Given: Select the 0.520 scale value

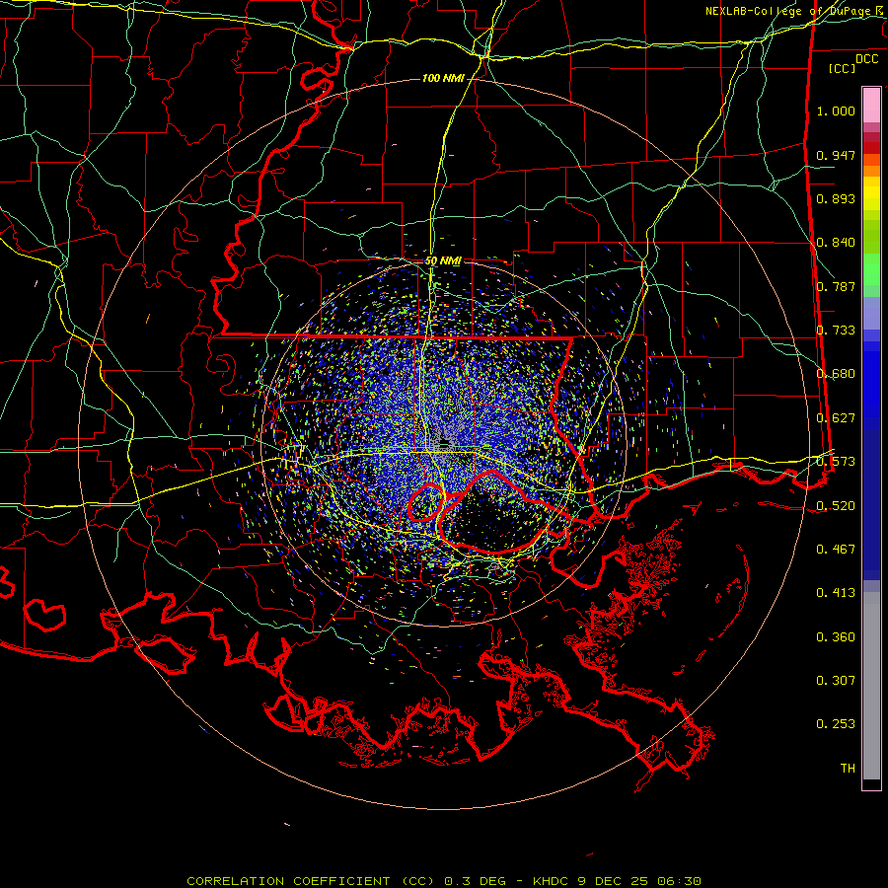Looking at the screenshot, I should [x=836, y=506].
